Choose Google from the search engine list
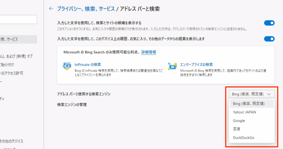283x149 pixels. click(x=252, y=121)
